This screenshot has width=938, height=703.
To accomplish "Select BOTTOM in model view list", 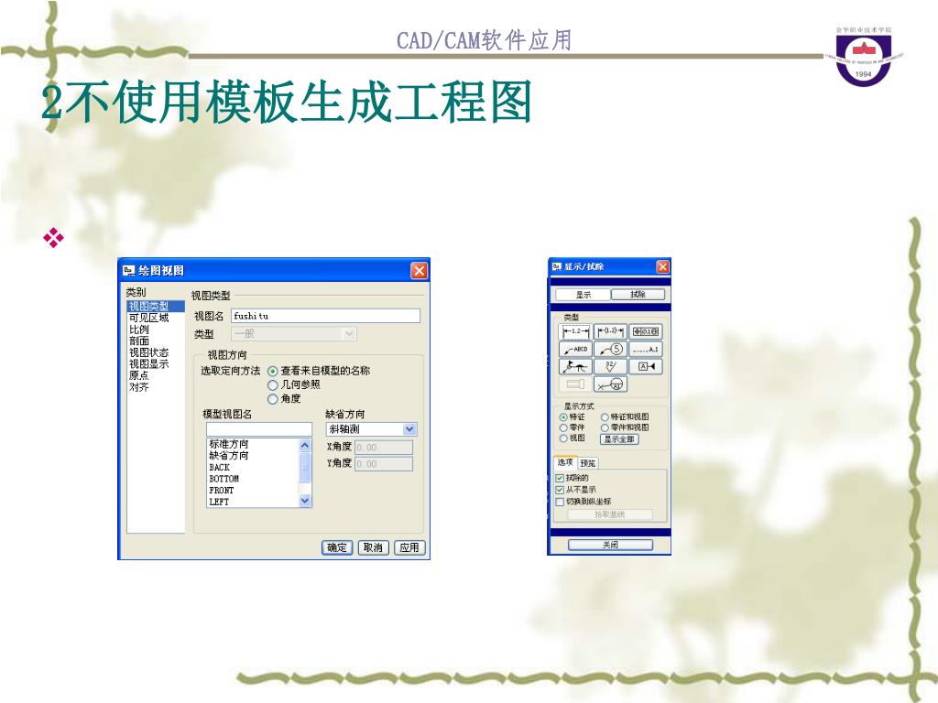I will pos(253,480).
